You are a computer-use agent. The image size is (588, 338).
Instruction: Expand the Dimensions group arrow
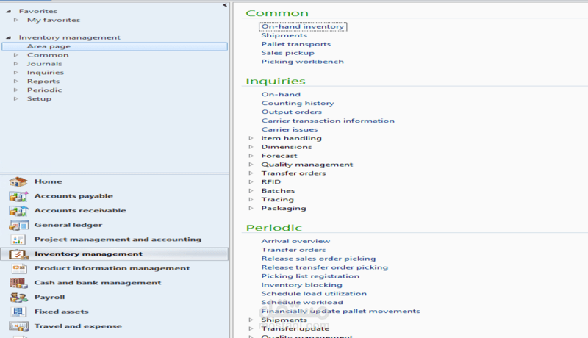tap(251, 147)
